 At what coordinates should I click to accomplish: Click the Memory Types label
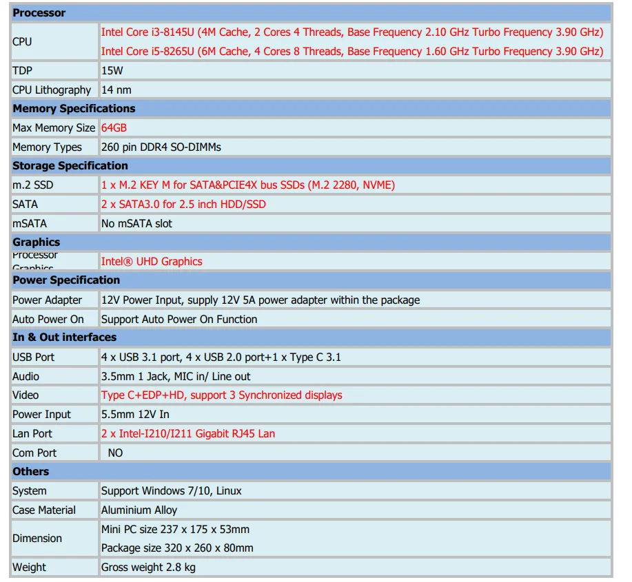click(x=47, y=147)
